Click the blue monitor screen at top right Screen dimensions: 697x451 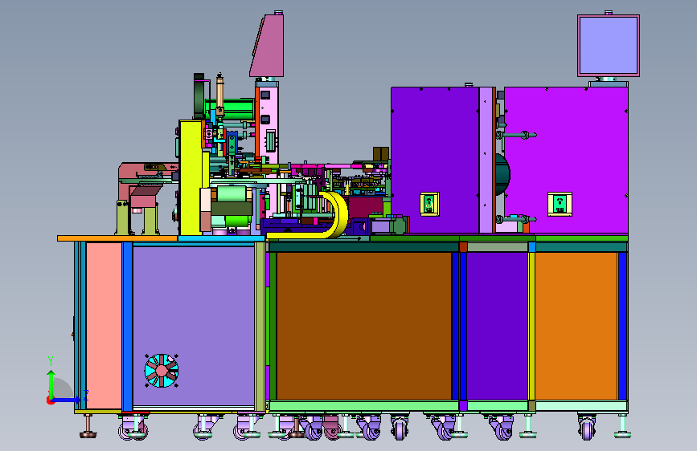click(x=609, y=46)
